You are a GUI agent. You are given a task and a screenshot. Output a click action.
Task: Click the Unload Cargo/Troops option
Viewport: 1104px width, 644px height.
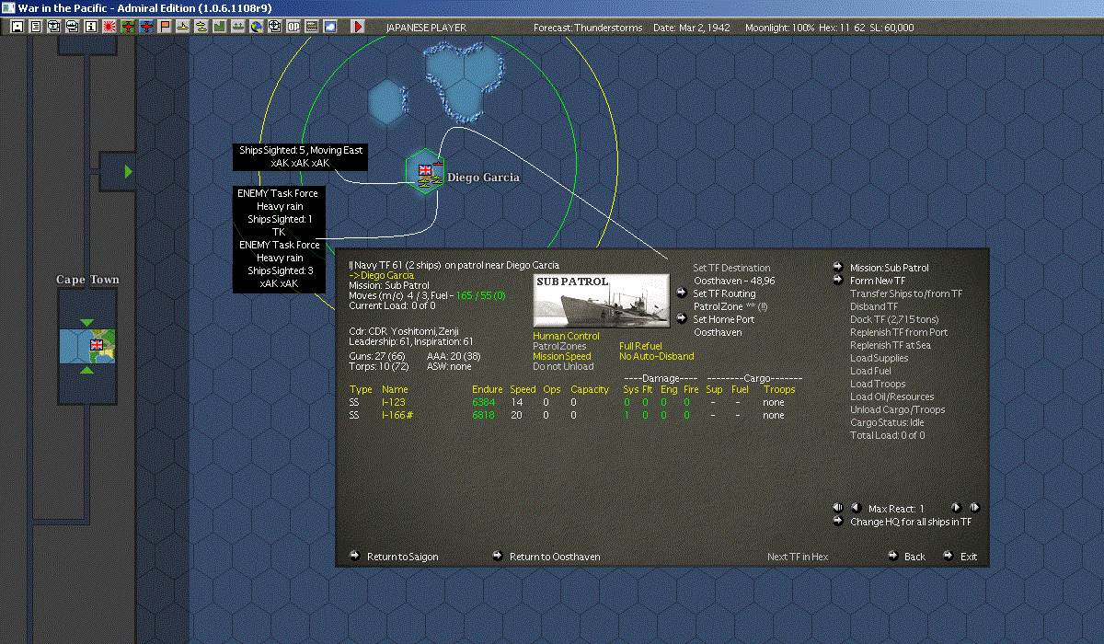click(x=897, y=409)
